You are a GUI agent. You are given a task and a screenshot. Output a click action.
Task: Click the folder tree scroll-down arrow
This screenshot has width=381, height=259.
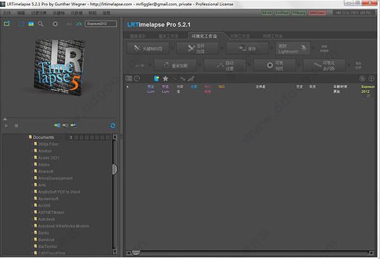point(115,251)
